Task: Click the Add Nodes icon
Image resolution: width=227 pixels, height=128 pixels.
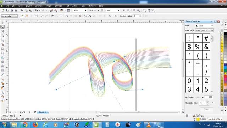Action: pos(22,16)
